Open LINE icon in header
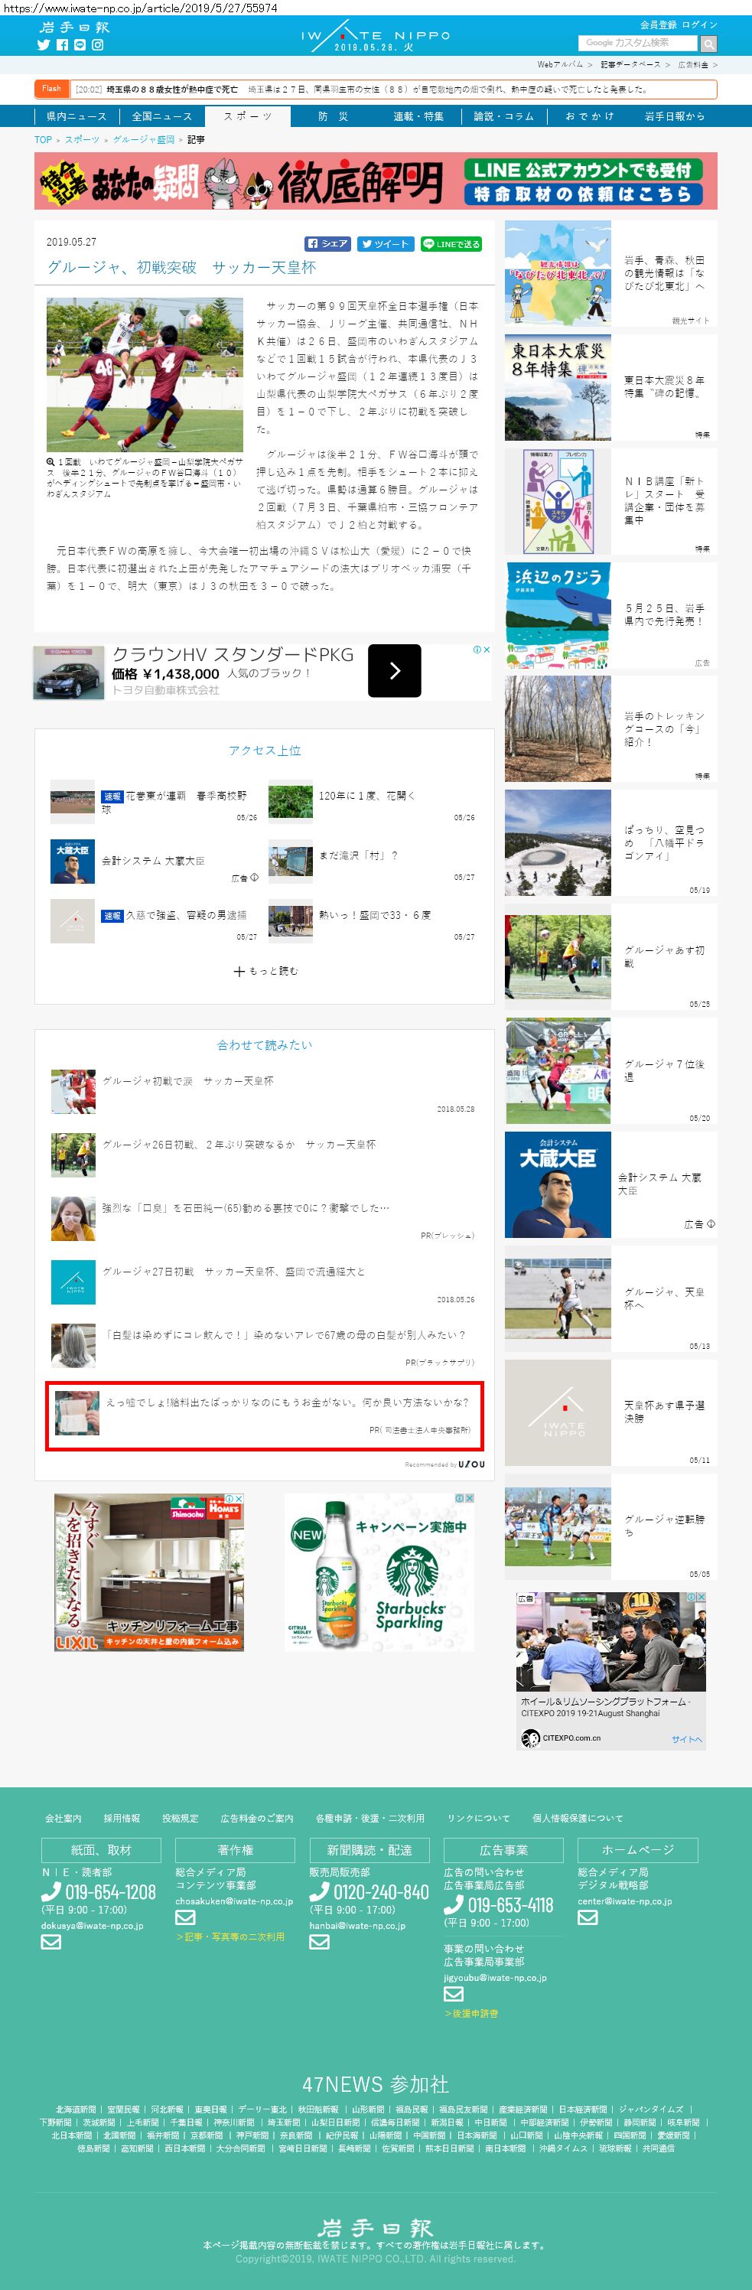 click(x=80, y=44)
